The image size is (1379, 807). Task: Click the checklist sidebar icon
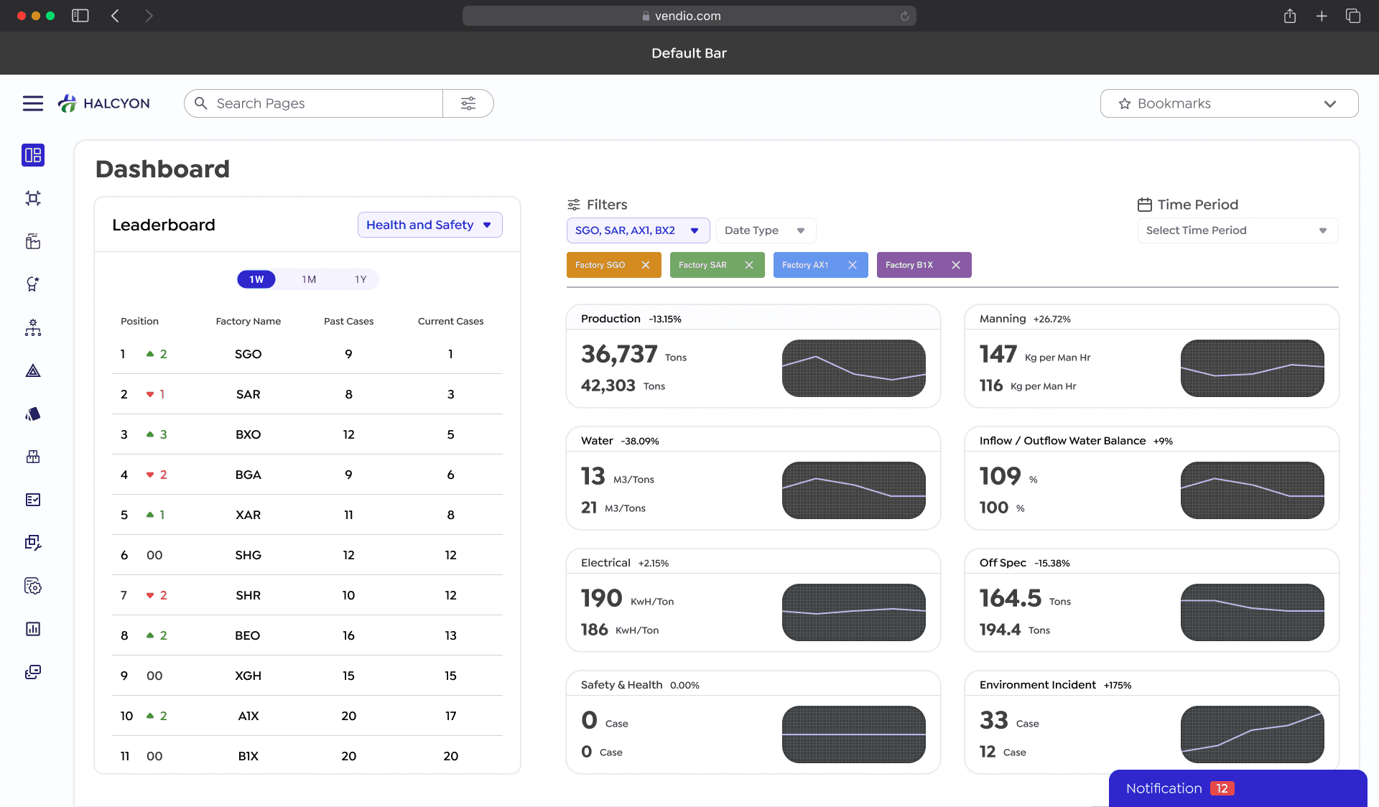tap(33, 500)
